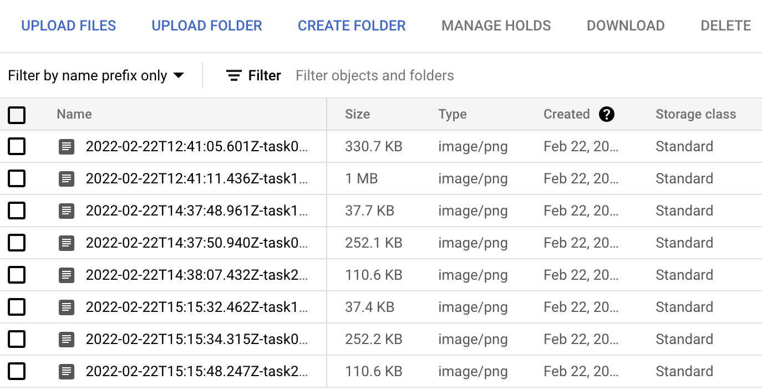Click the help icon beside Created column
This screenshot has width=762, height=390.
click(607, 115)
